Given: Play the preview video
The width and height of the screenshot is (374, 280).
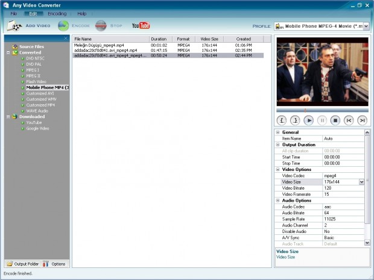Looking at the screenshot, I should pos(309,120).
